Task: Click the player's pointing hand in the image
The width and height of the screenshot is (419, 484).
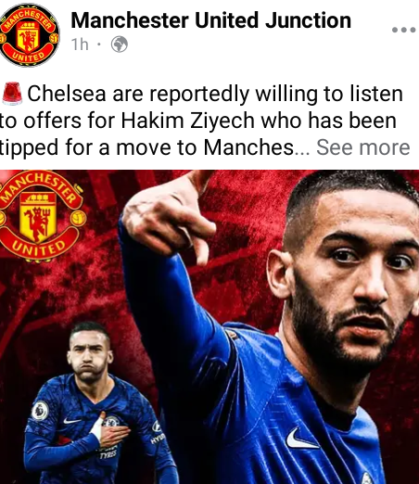Action: point(170,216)
